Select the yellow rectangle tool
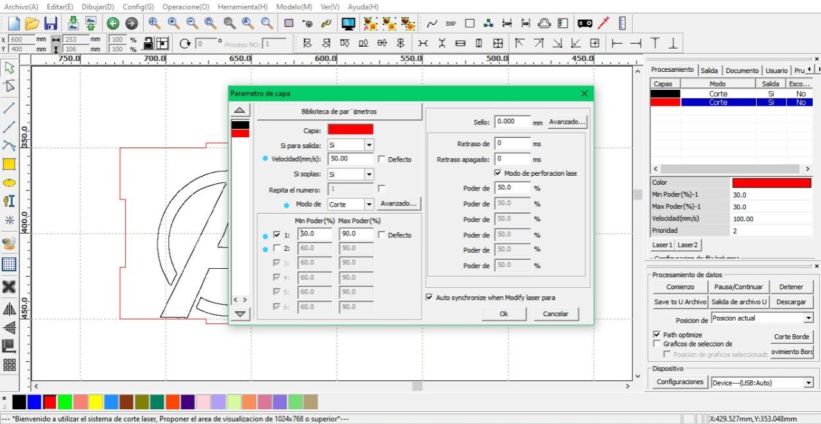The height and width of the screenshot is (424, 821). pos(9,164)
